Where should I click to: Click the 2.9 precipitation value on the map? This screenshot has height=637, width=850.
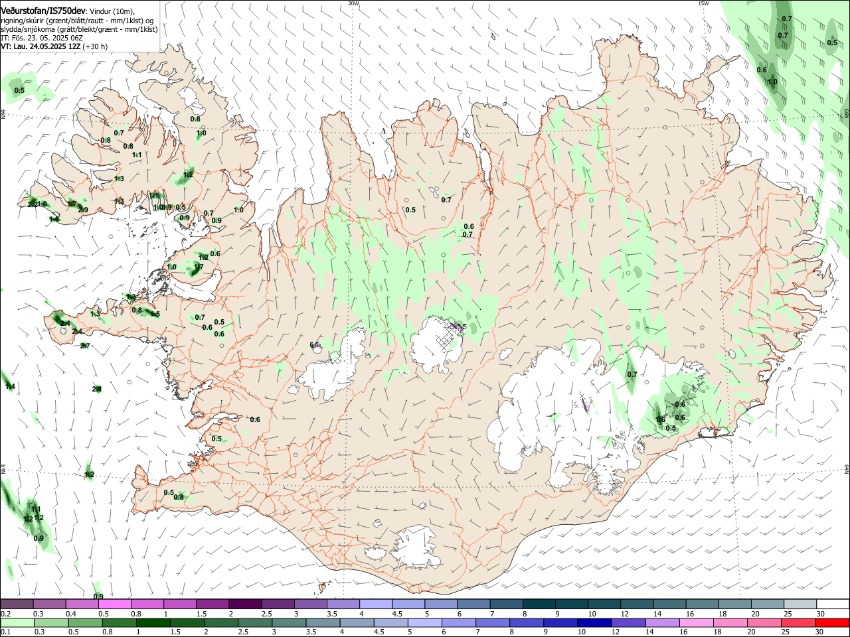(83, 210)
